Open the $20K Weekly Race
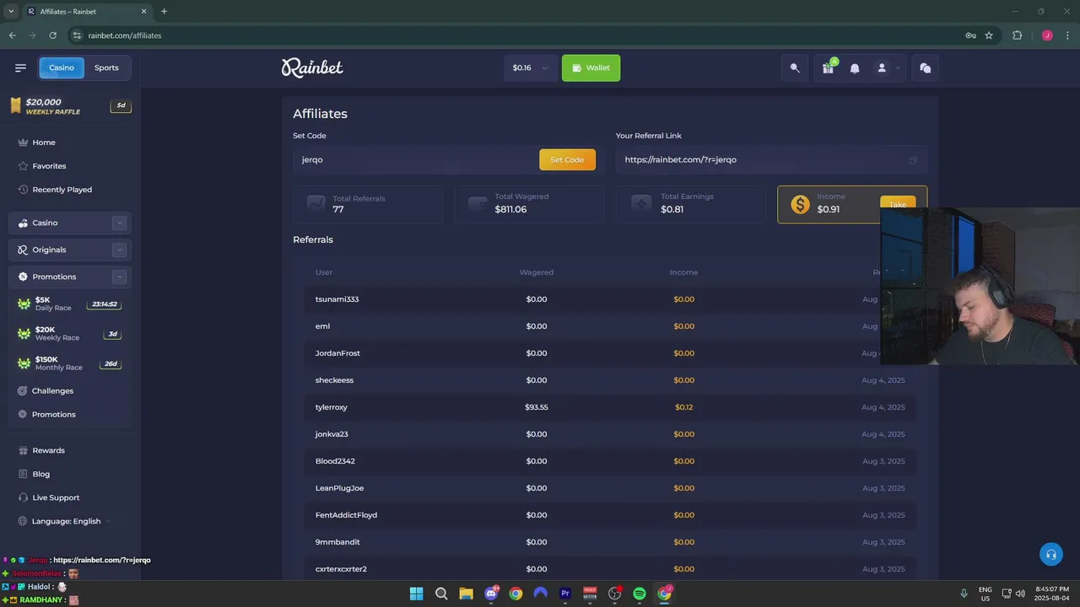 tap(70, 334)
